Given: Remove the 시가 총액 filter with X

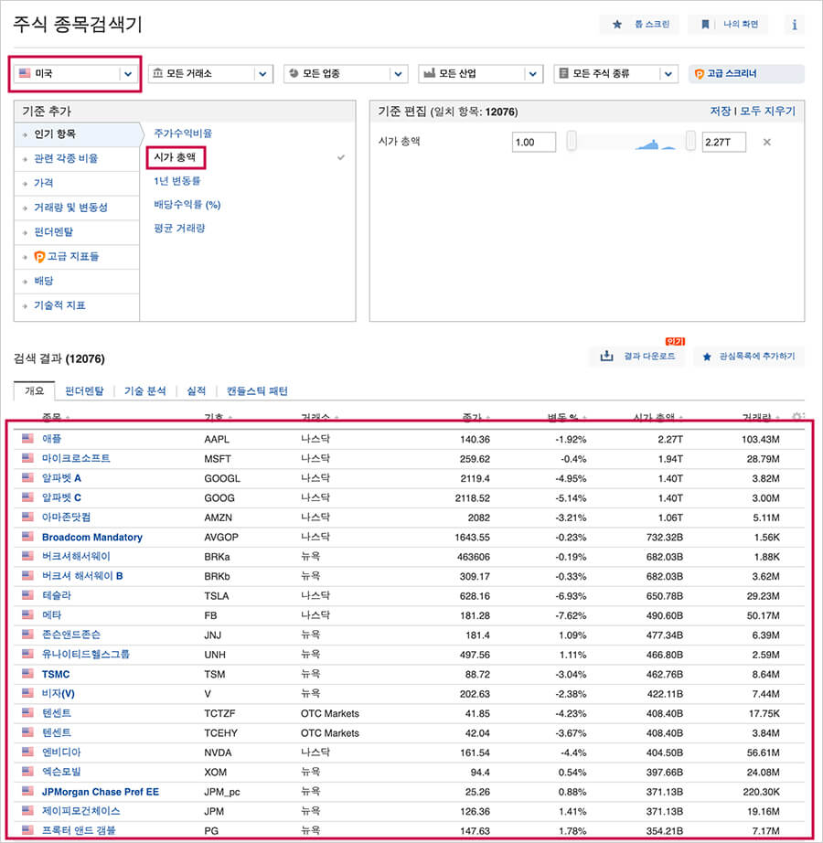Looking at the screenshot, I should (767, 143).
